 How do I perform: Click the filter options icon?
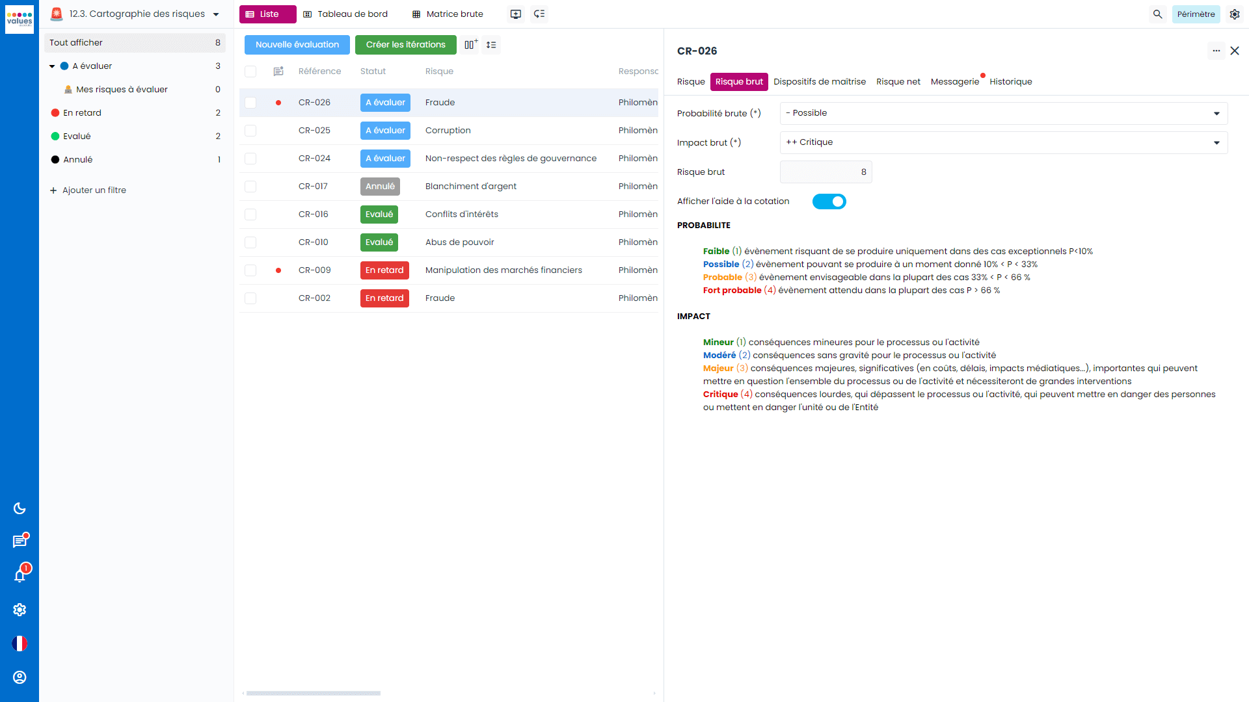[x=492, y=45]
